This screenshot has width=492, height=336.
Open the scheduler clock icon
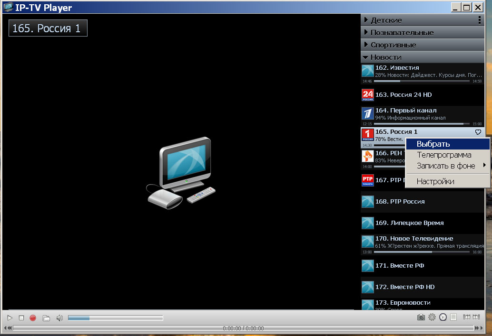coord(443,317)
